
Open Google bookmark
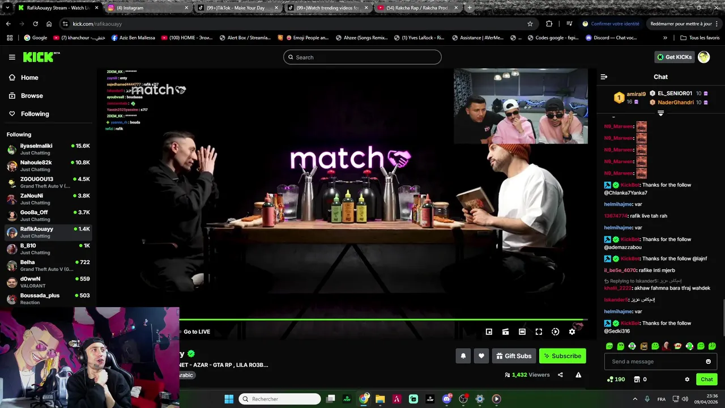[x=36, y=38]
